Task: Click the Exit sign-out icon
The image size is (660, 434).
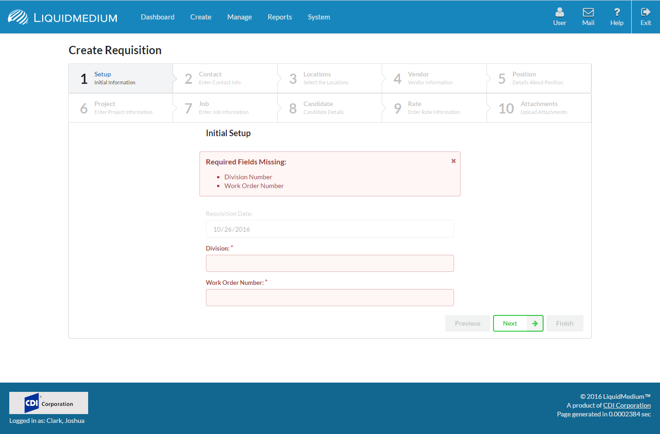Action: (646, 13)
